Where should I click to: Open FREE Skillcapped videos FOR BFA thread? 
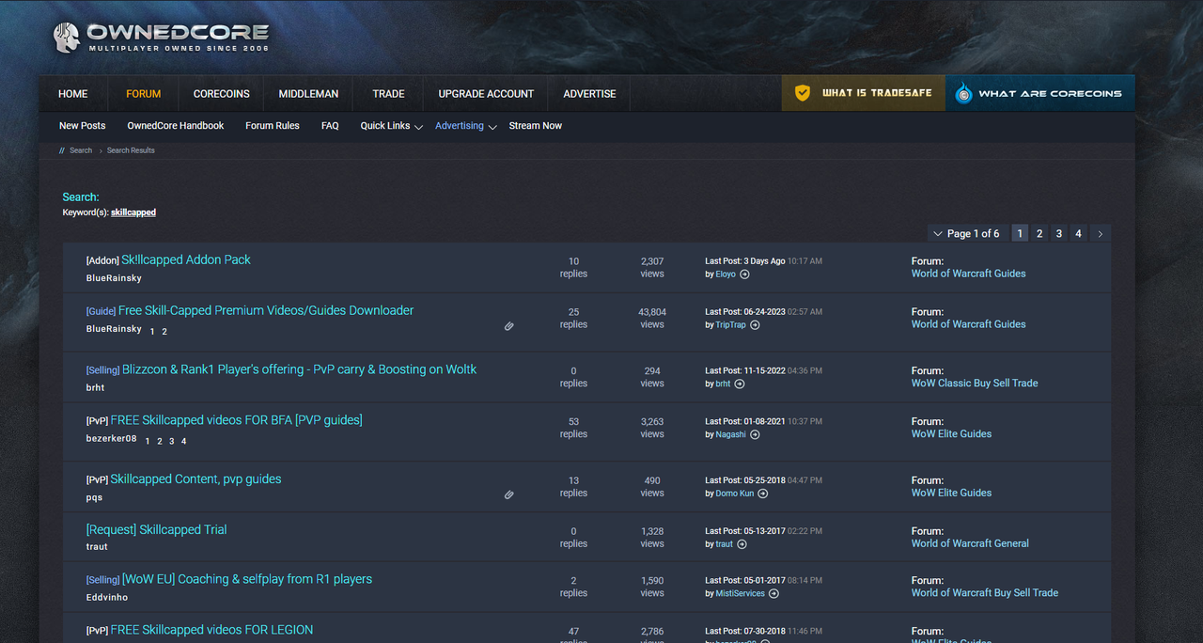click(236, 420)
